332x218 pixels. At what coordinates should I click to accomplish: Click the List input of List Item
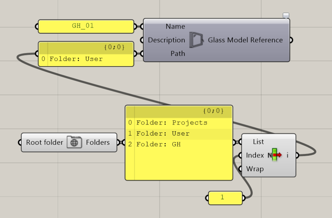tap(258, 142)
